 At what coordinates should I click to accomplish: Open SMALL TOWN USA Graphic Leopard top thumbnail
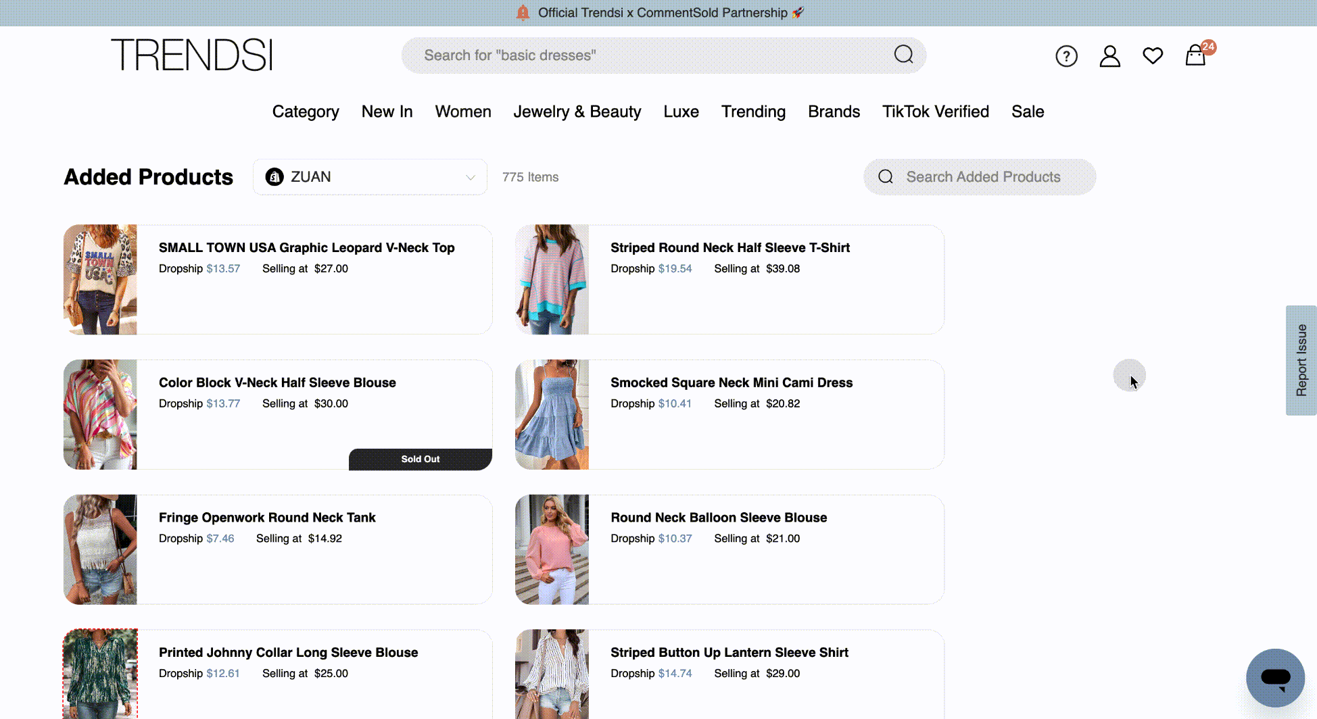[100, 279]
